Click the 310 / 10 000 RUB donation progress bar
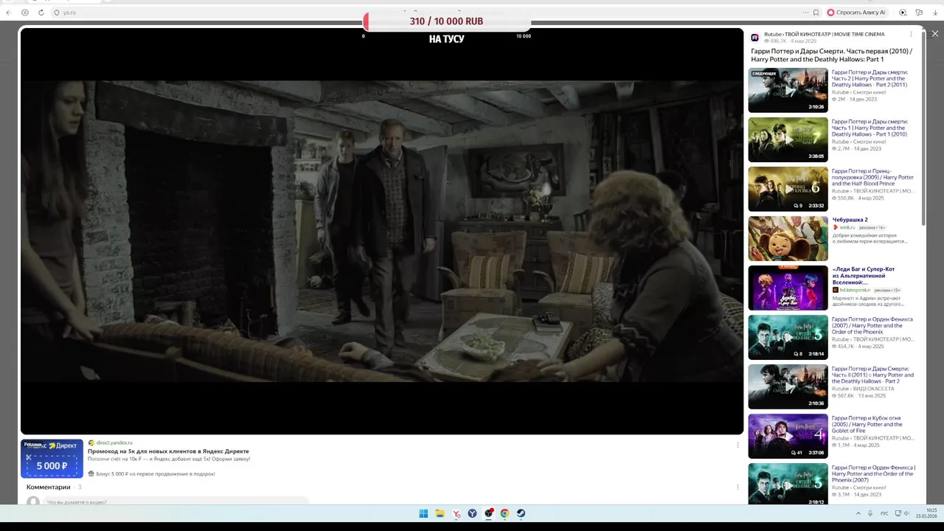This screenshot has height=531, width=944. (x=446, y=21)
